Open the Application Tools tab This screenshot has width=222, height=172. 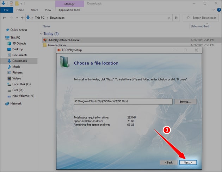[69, 10]
